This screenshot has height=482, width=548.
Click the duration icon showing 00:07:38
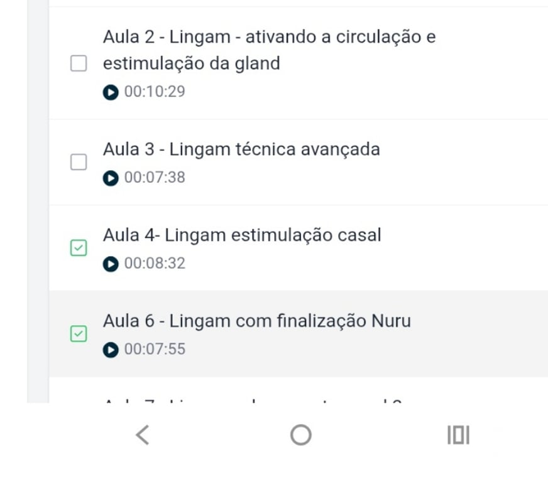pyautogui.click(x=110, y=177)
